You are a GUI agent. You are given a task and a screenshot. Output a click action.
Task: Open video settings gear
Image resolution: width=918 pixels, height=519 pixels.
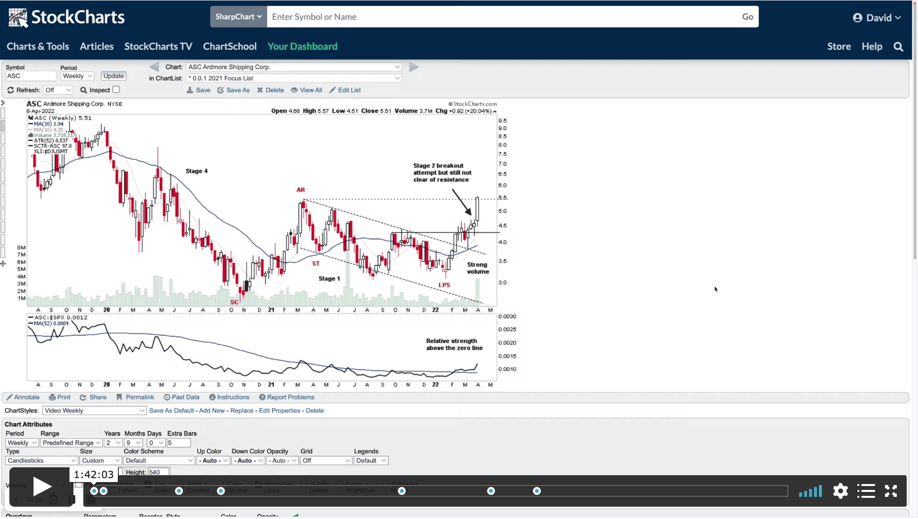coord(841,491)
